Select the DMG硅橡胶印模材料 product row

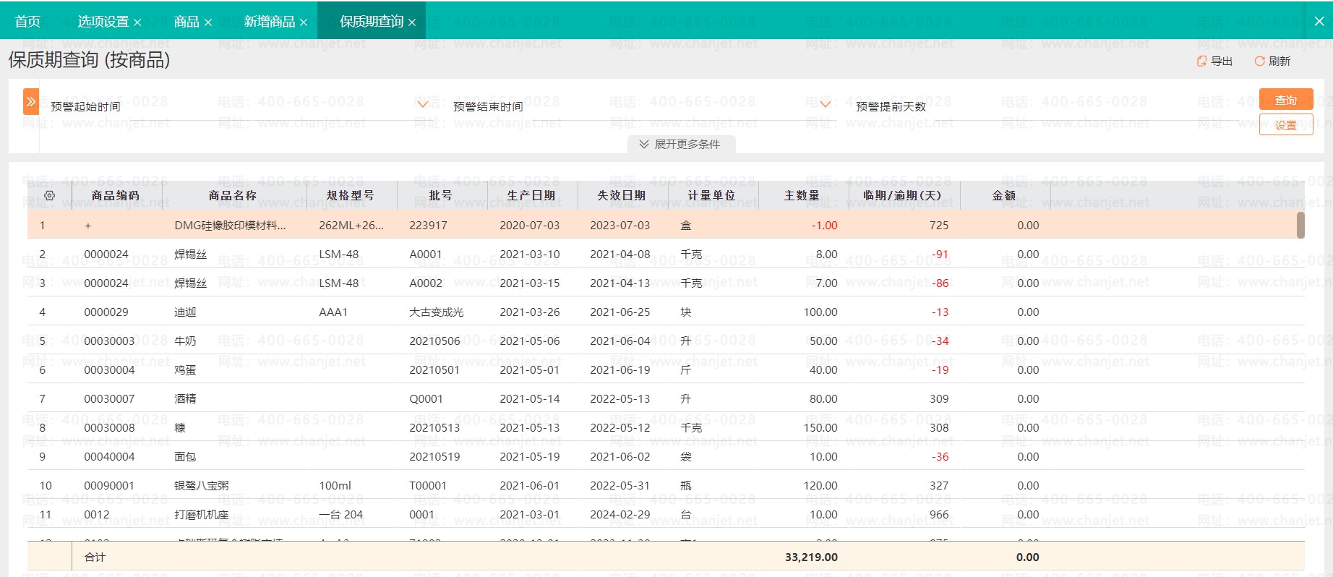(665, 225)
